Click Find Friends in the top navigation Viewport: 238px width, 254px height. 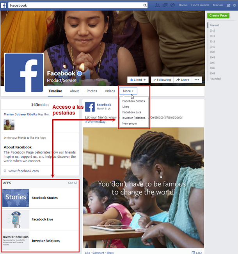point(200,5)
